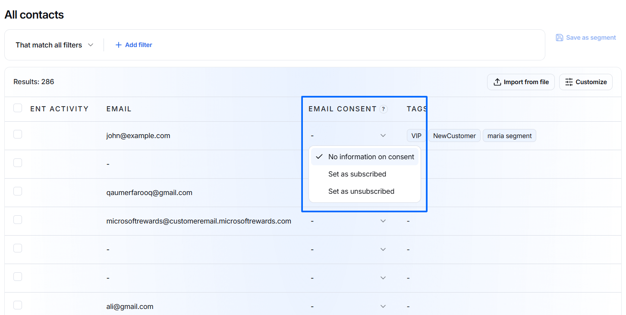626x315 pixels.
Task: Select "Set as subscribed" from the menu
Action: [365, 174]
